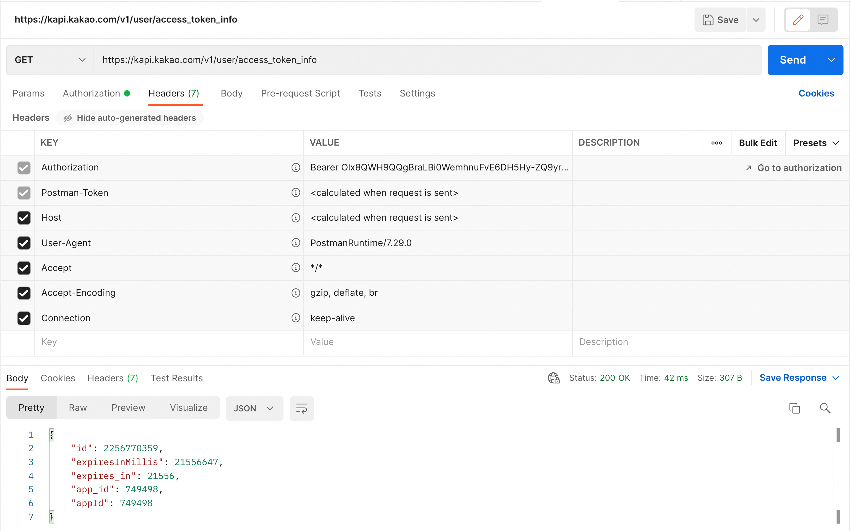Open the response Headers (7) tab
This screenshot has width=851, height=531.
[113, 378]
